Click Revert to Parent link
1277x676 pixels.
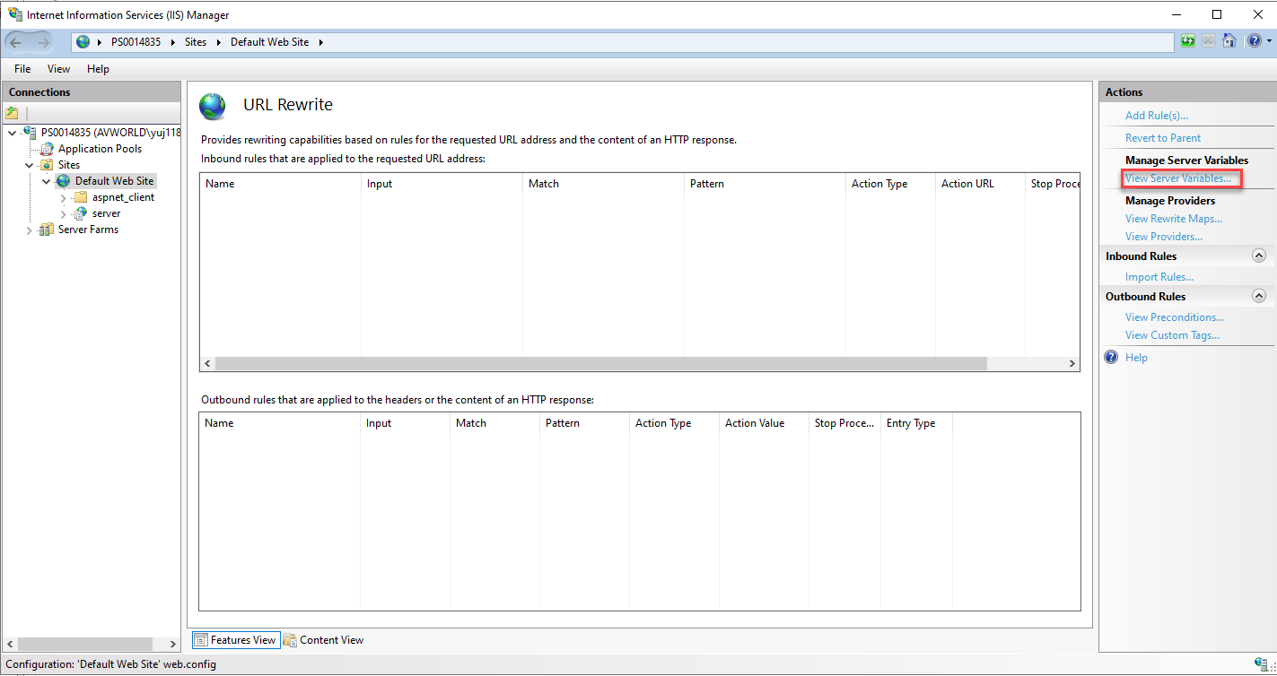click(x=1162, y=138)
